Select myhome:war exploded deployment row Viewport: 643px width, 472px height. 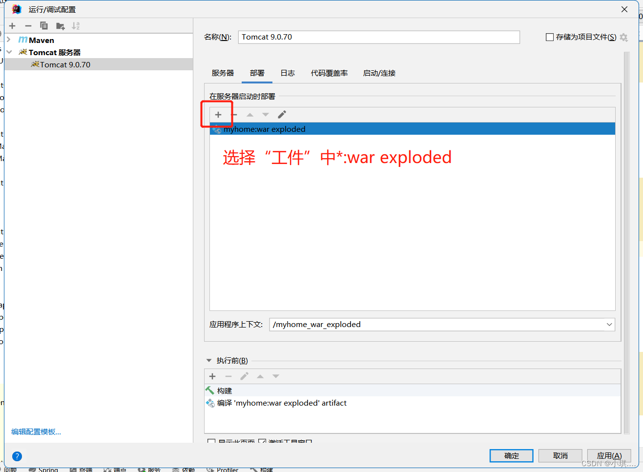click(x=413, y=129)
